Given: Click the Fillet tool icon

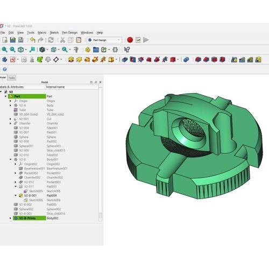Looking at the screenshot, I should (x=198, y=60).
